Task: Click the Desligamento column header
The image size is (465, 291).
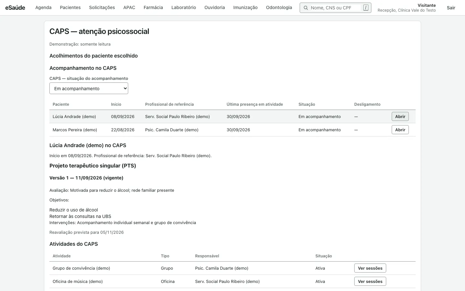Action: (367, 104)
